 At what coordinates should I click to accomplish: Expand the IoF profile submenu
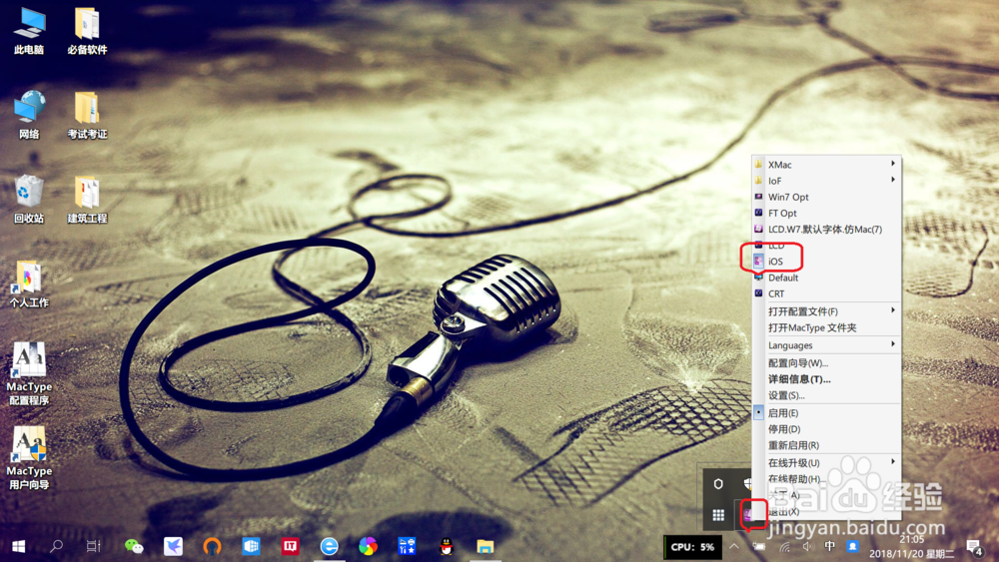pos(827,181)
